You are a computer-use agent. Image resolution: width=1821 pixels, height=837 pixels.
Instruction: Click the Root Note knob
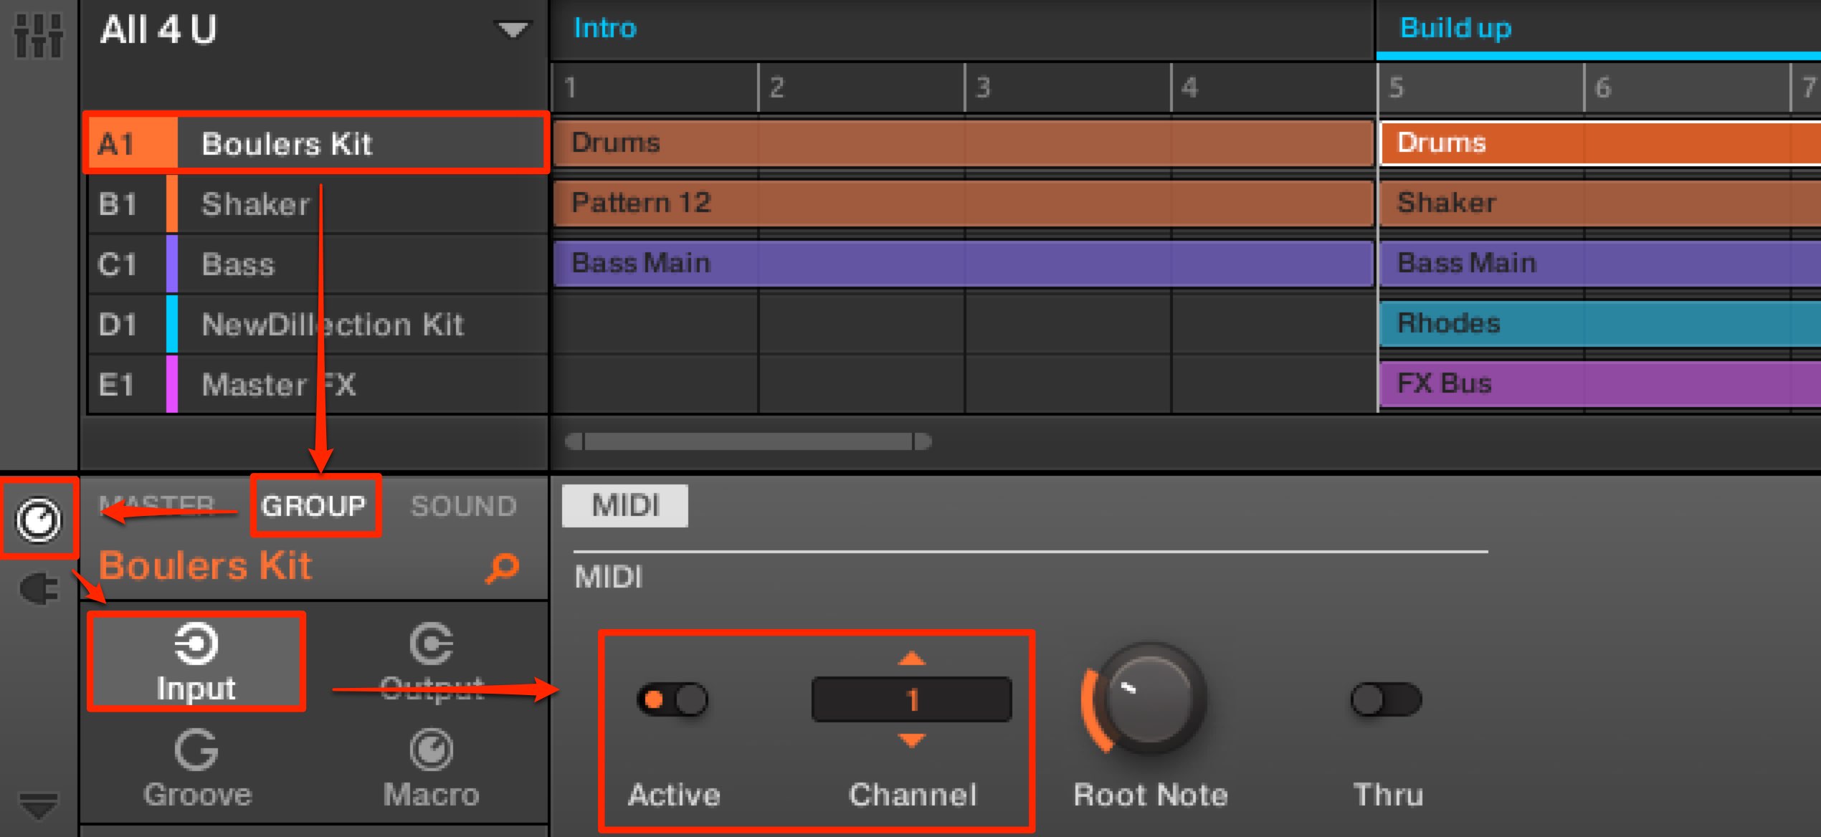point(1150,698)
